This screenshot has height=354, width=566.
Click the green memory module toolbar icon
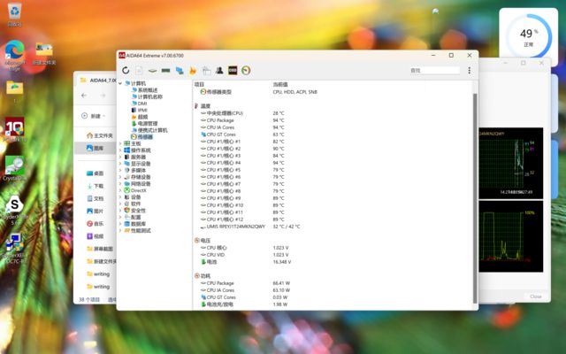tap(165, 71)
